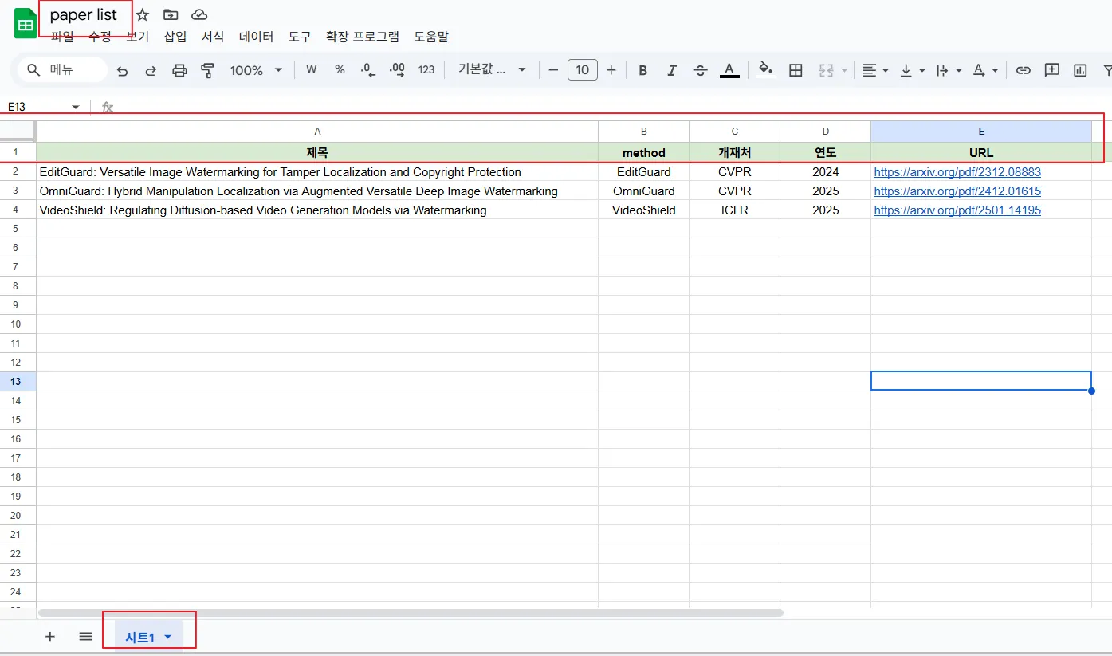Insert a link with the toolbar icon
Screen dimensions: 1112x656
pyautogui.click(x=1023, y=70)
